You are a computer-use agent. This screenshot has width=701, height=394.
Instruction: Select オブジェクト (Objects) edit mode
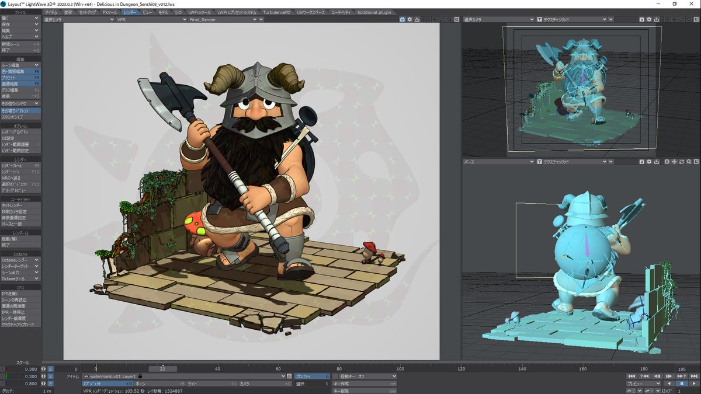pyautogui.click(x=107, y=383)
